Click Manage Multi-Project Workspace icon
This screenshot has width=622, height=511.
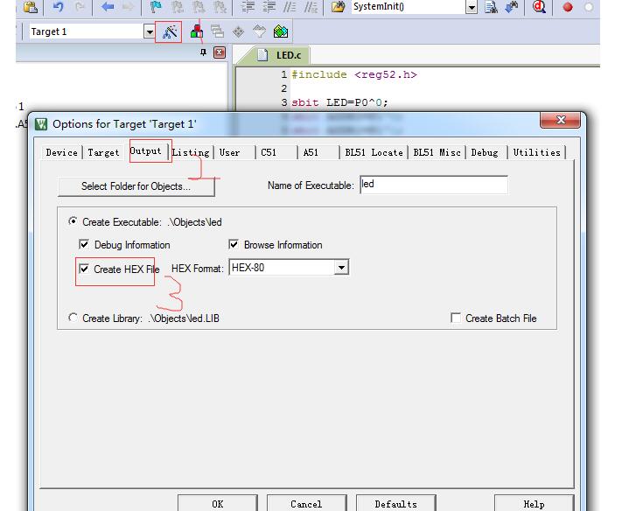point(217,31)
